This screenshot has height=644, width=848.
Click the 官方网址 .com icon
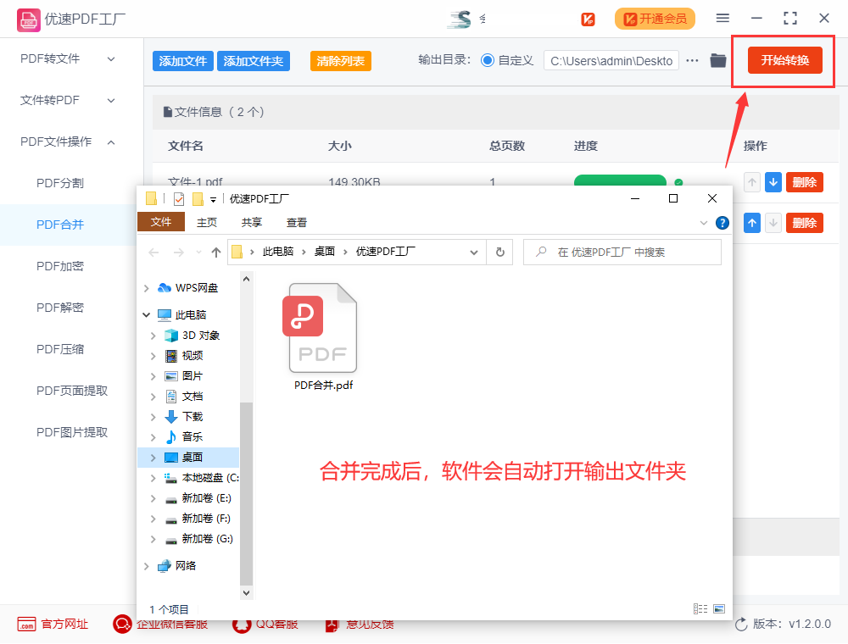pyautogui.click(x=26, y=624)
